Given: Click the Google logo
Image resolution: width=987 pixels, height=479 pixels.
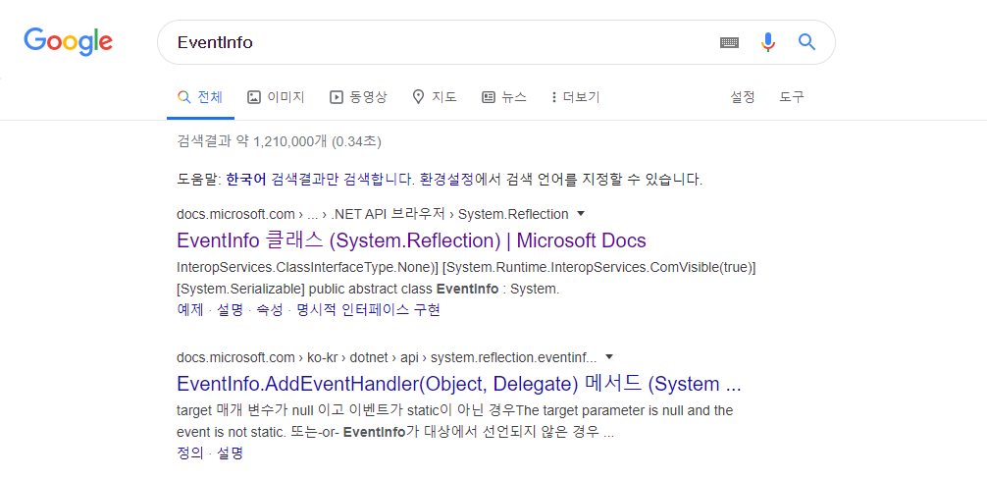Looking at the screenshot, I should pos(68,41).
